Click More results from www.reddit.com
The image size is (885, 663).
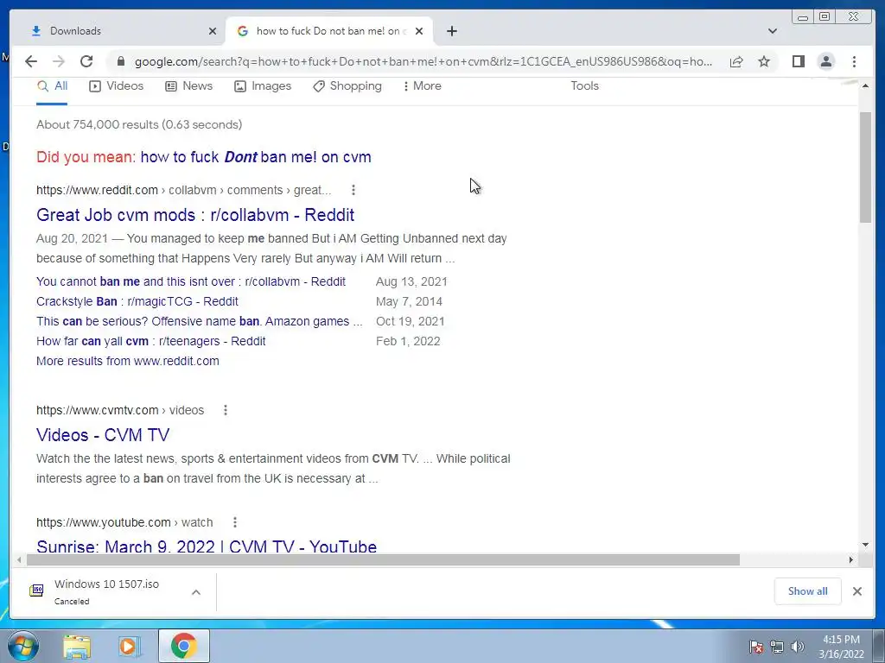pyautogui.click(x=128, y=361)
